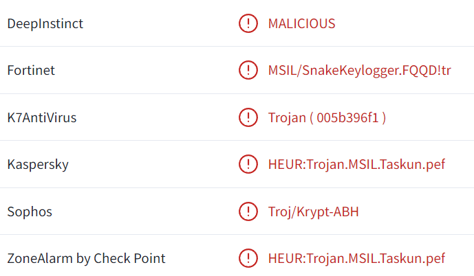
Task: Click the Trojan ( 005b396f1 ) result
Action: (x=327, y=117)
